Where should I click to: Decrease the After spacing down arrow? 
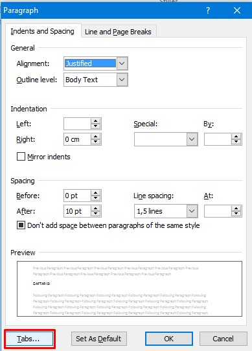[96, 214]
